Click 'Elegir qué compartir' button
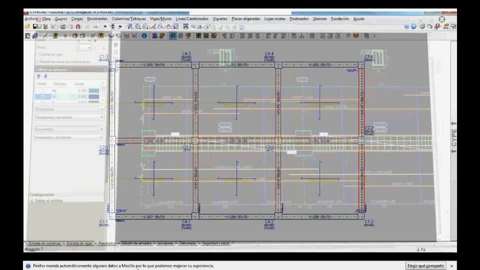 [x=425, y=265]
